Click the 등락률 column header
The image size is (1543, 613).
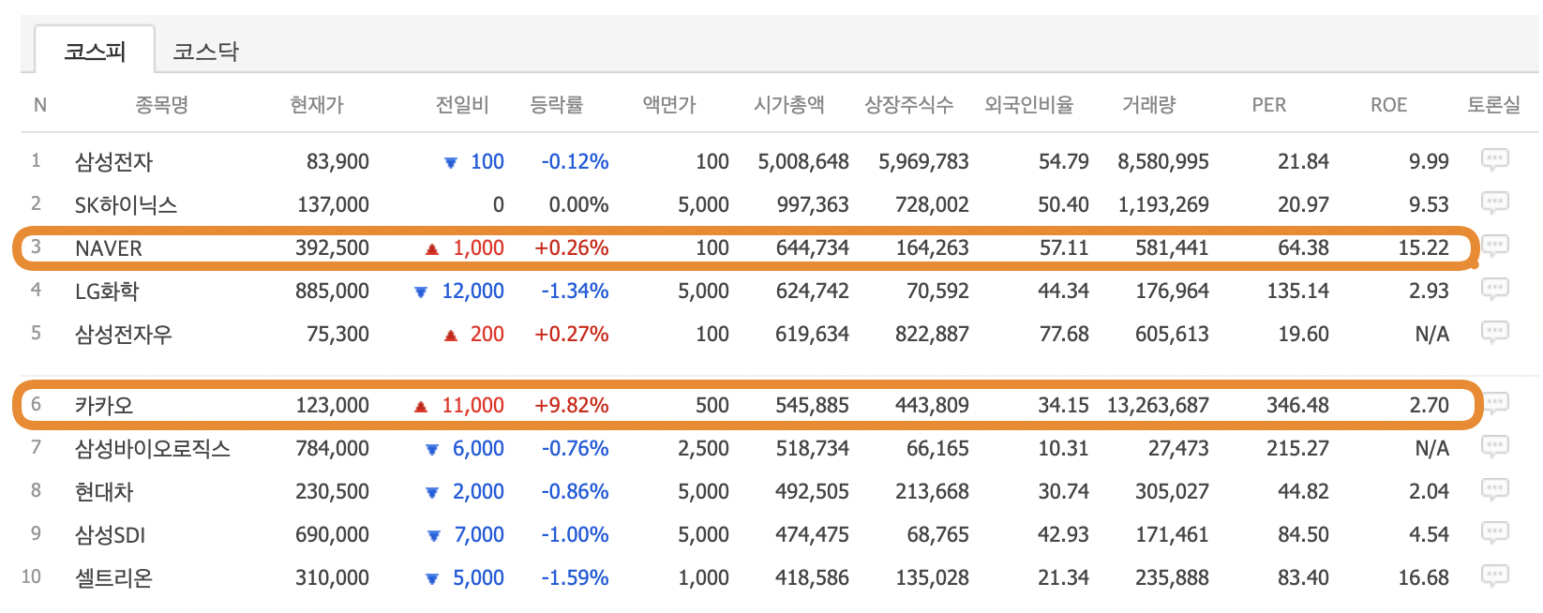(557, 105)
